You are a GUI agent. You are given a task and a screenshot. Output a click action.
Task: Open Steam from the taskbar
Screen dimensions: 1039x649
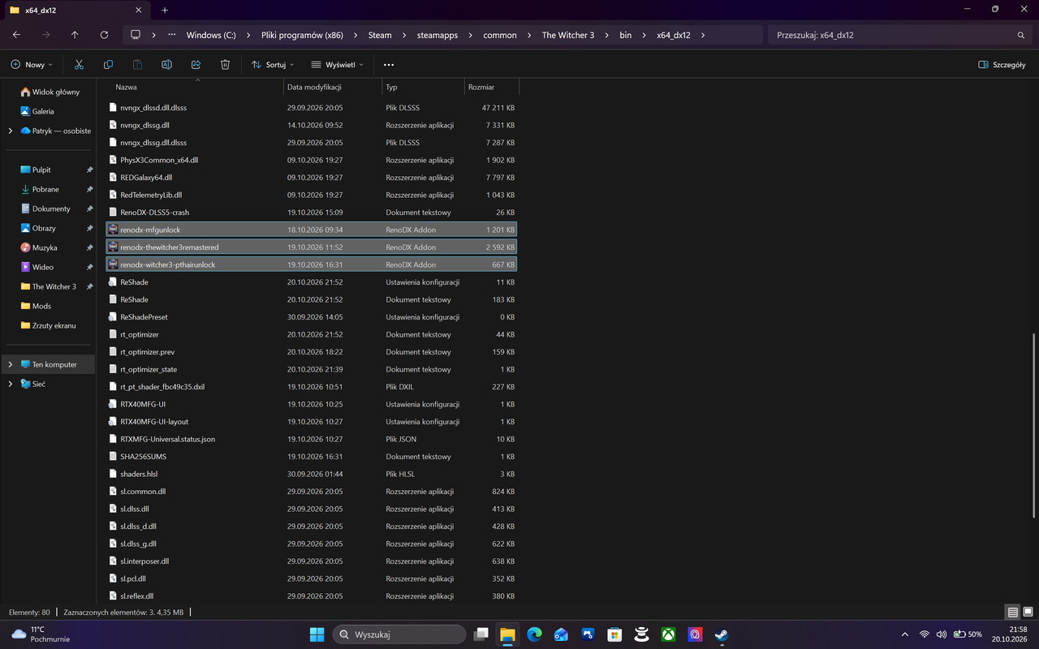[x=722, y=634]
